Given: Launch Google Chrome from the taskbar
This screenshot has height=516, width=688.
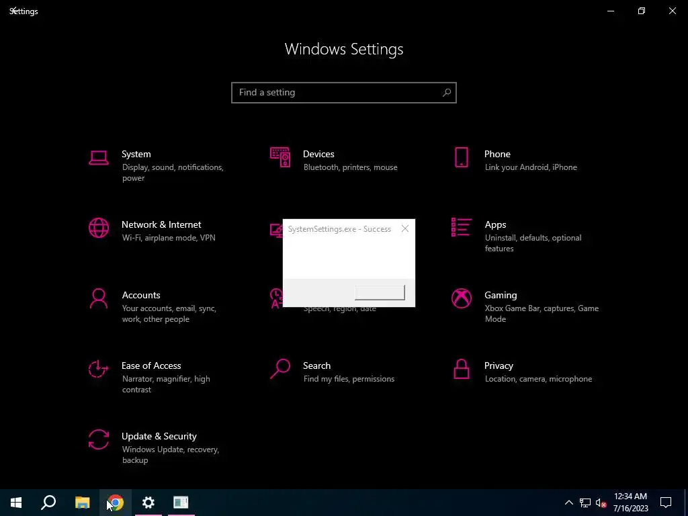Looking at the screenshot, I should tap(116, 503).
